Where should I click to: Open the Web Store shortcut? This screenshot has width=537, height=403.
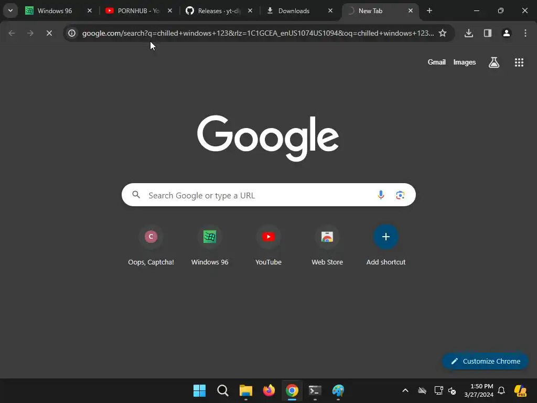[327, 246]
